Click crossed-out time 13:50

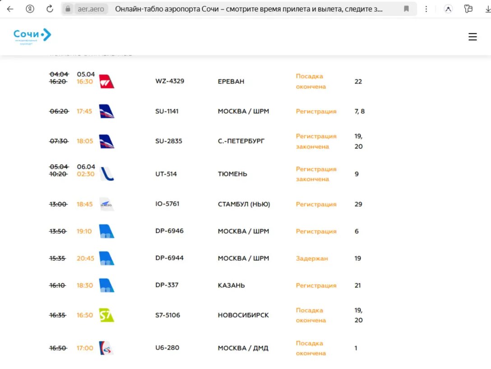[x=58, y=231]
